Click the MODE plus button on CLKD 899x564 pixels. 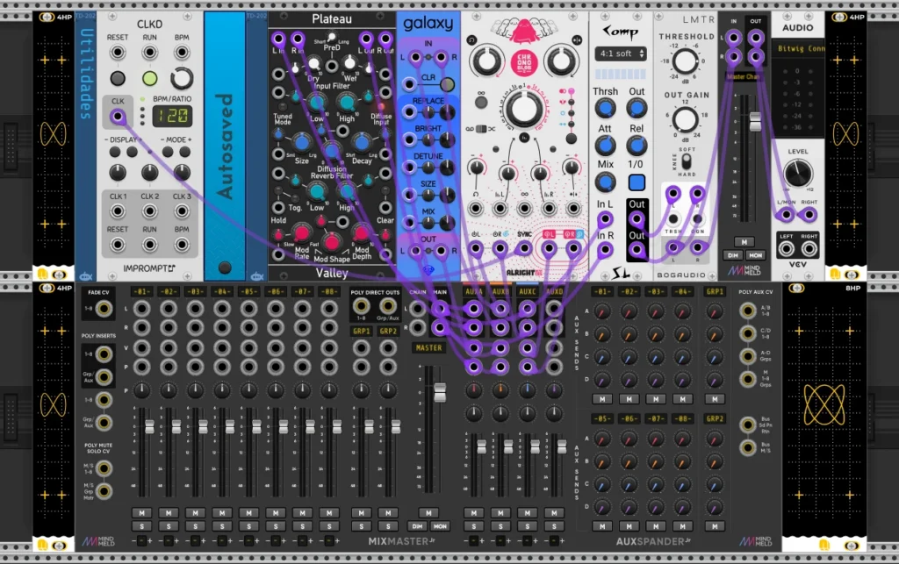pyautogui.click(x=184, y=152)
